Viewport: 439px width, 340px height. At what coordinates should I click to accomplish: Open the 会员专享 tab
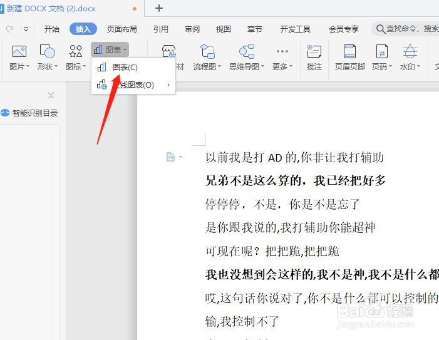344,29
